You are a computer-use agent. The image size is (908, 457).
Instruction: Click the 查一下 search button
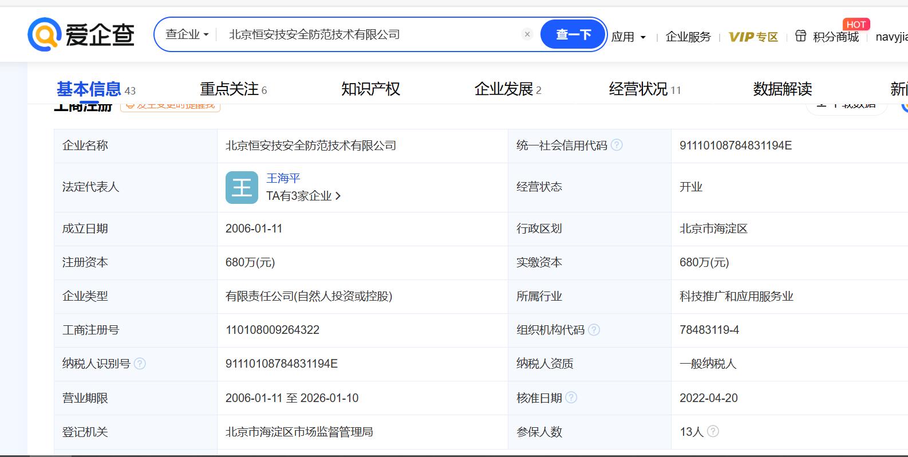coord(573,34)
